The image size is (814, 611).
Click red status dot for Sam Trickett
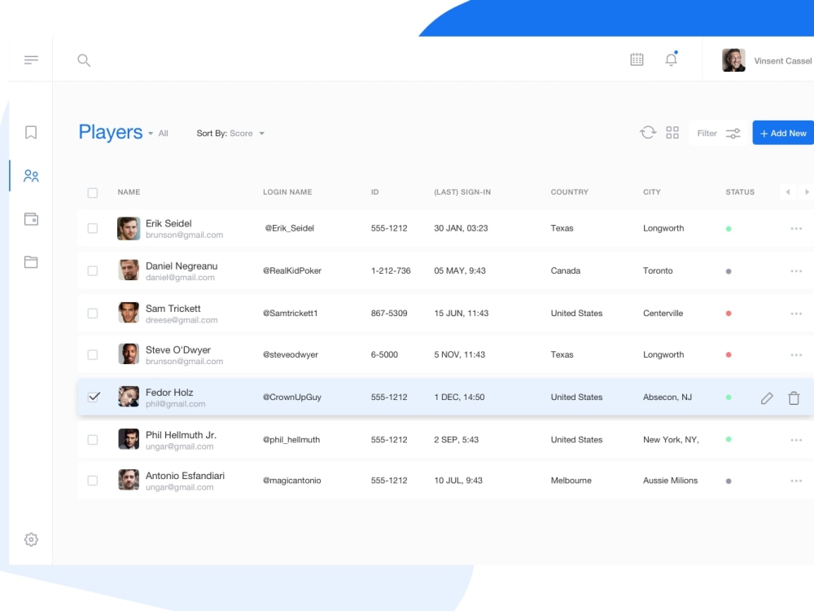[729, 314]
